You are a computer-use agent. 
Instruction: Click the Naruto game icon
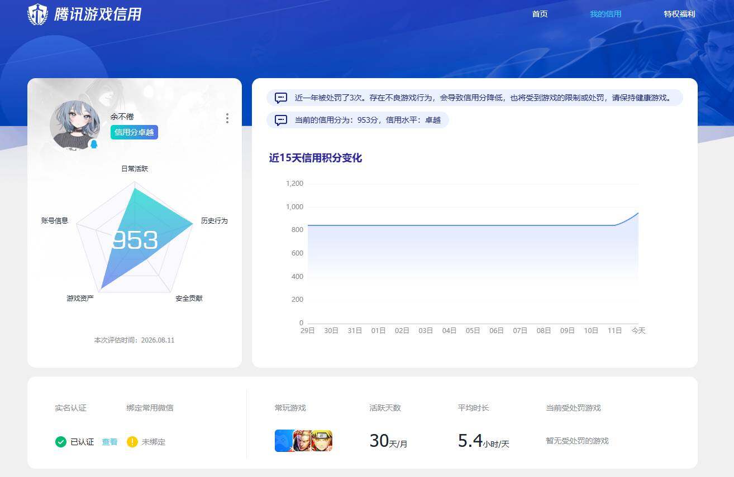[322, 441]
